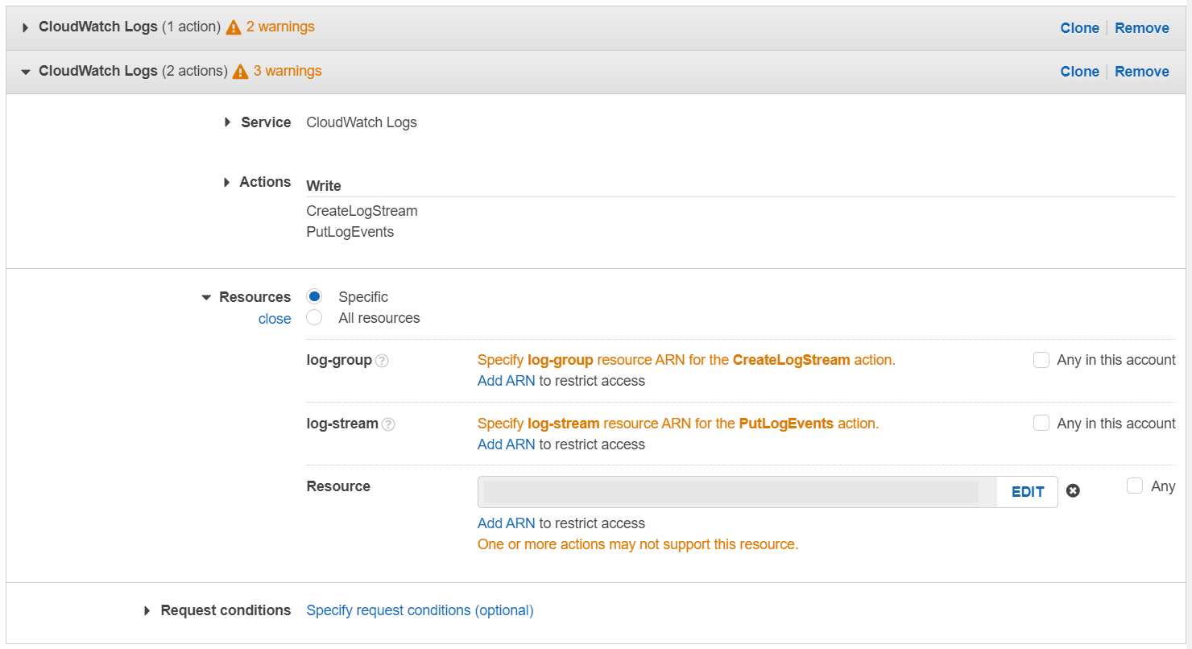Image resolution: width=1192 pixels, height=649 pixels.
Task: Remove the CloudWatch Logs (1 action) block
Action: point(1142,27)
